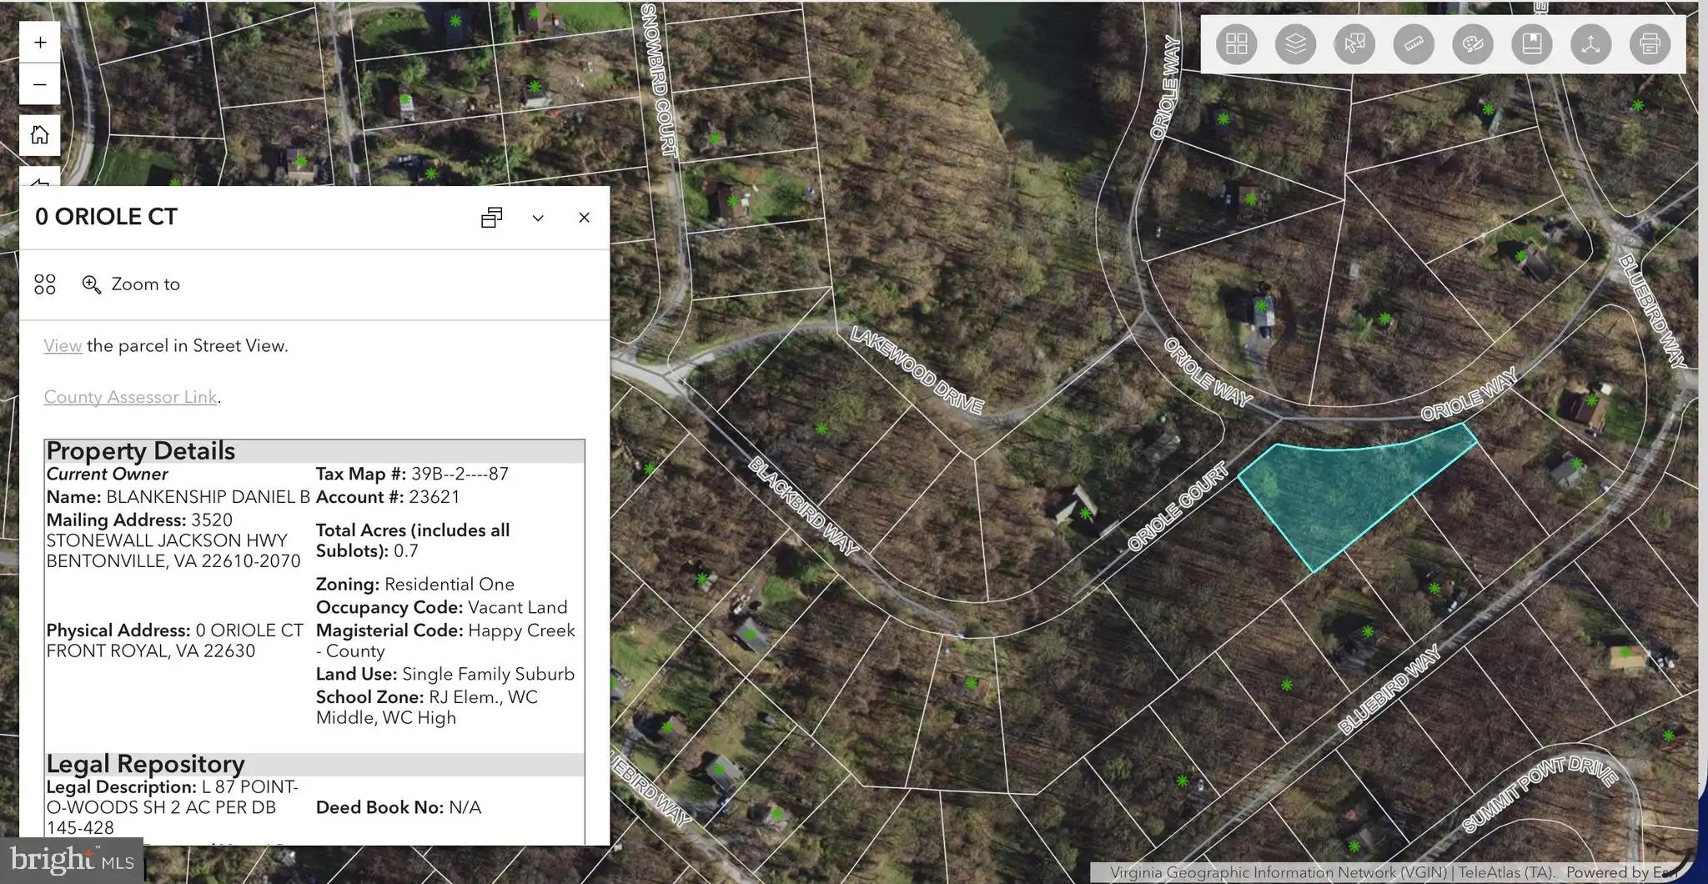1708x884 pixels.
Task: Open View parcel in Street View link
Action: 63,345
